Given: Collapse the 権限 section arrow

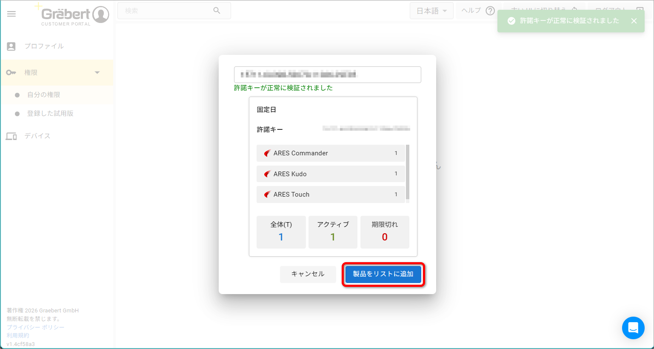Looking at the screenshot, I should [x=97, y=73].
